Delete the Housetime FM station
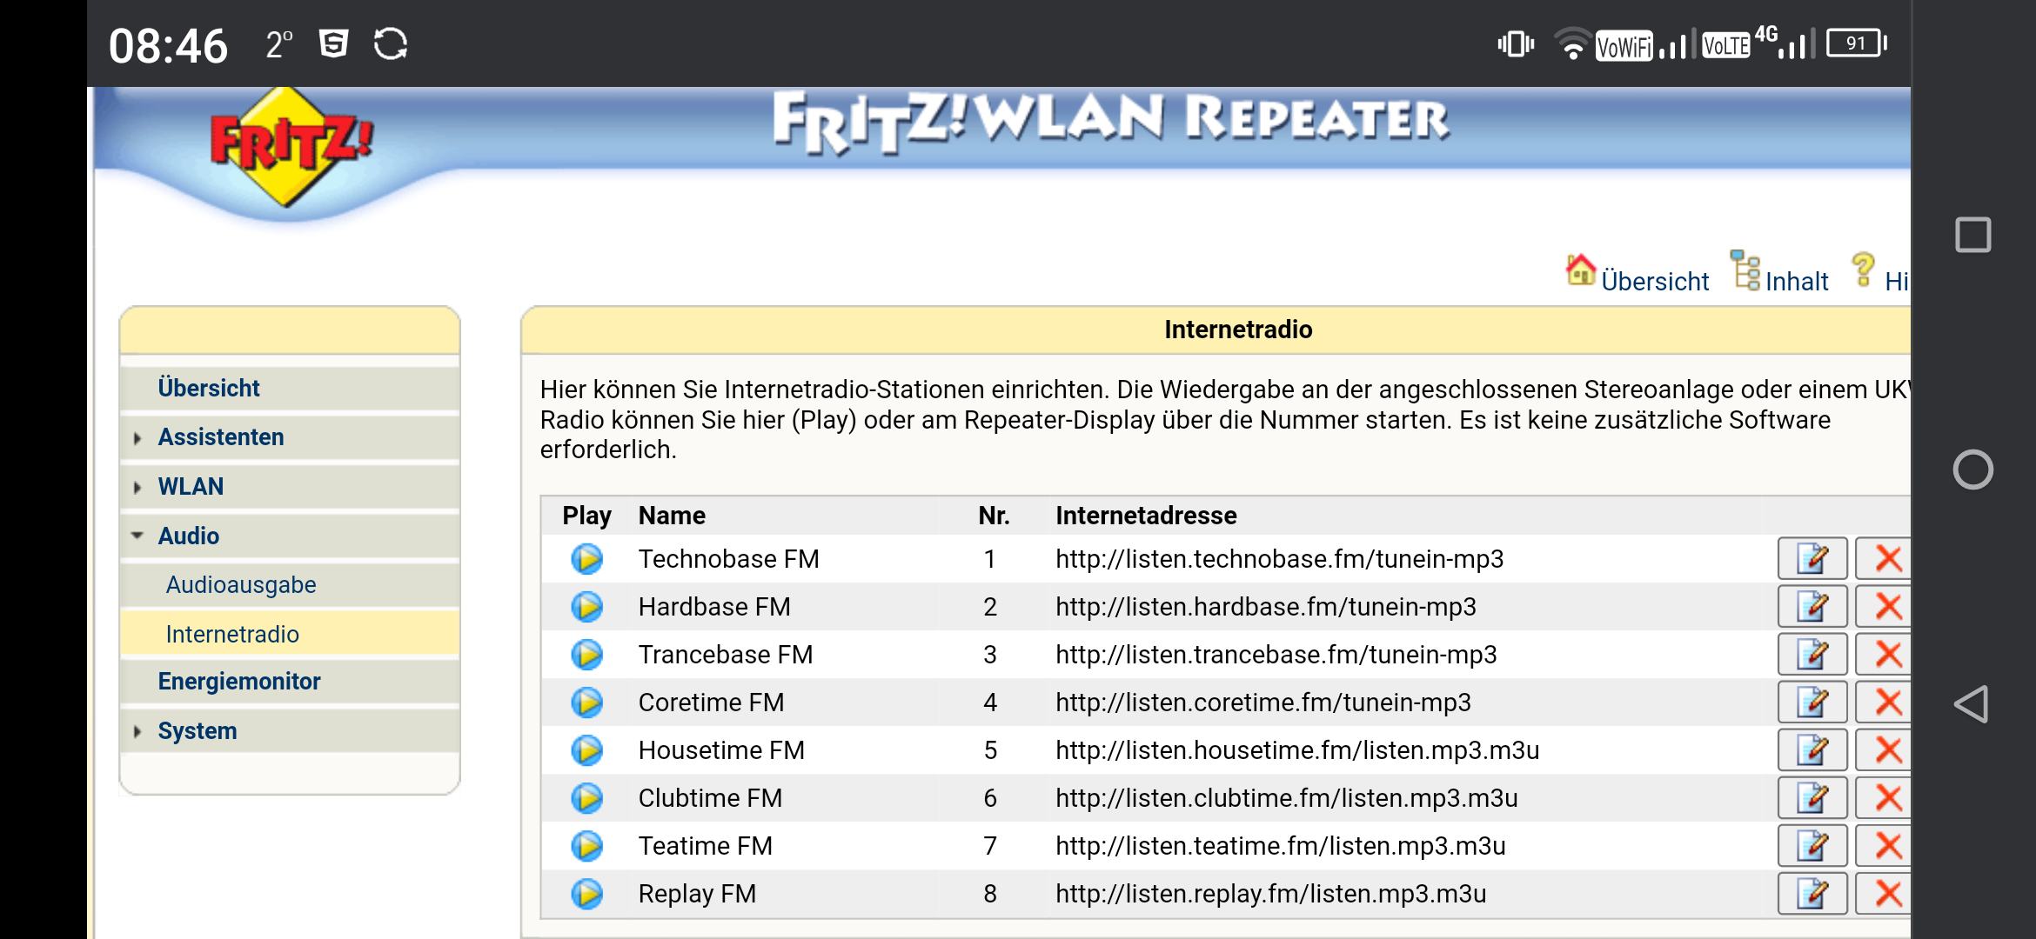 pos(1884,750)
